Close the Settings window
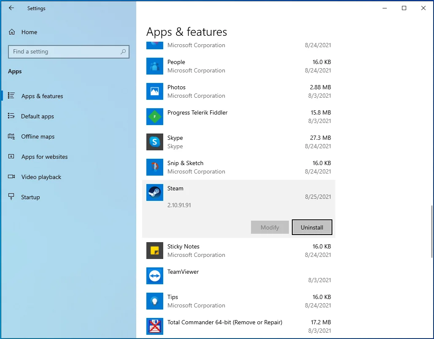This screenshot has width=434, height=339. (423, 8)
